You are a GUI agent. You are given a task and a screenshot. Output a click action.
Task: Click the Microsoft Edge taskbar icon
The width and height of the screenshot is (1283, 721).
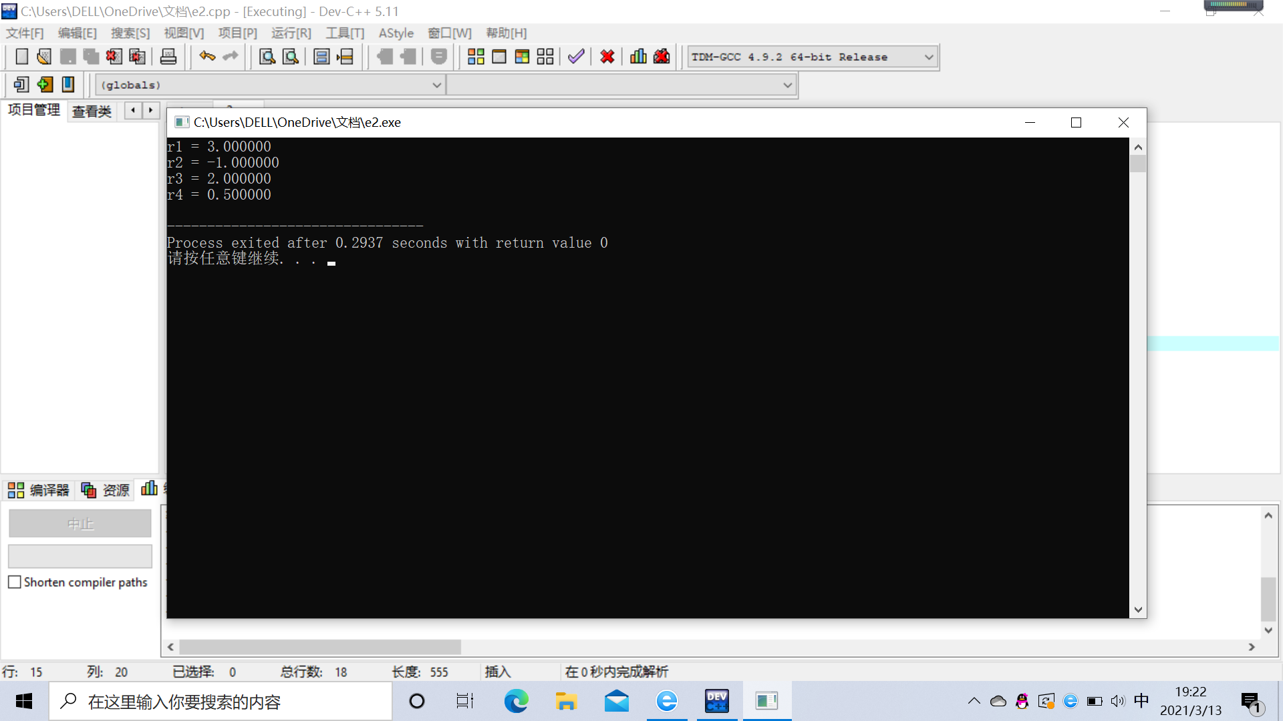coord(516,701)
